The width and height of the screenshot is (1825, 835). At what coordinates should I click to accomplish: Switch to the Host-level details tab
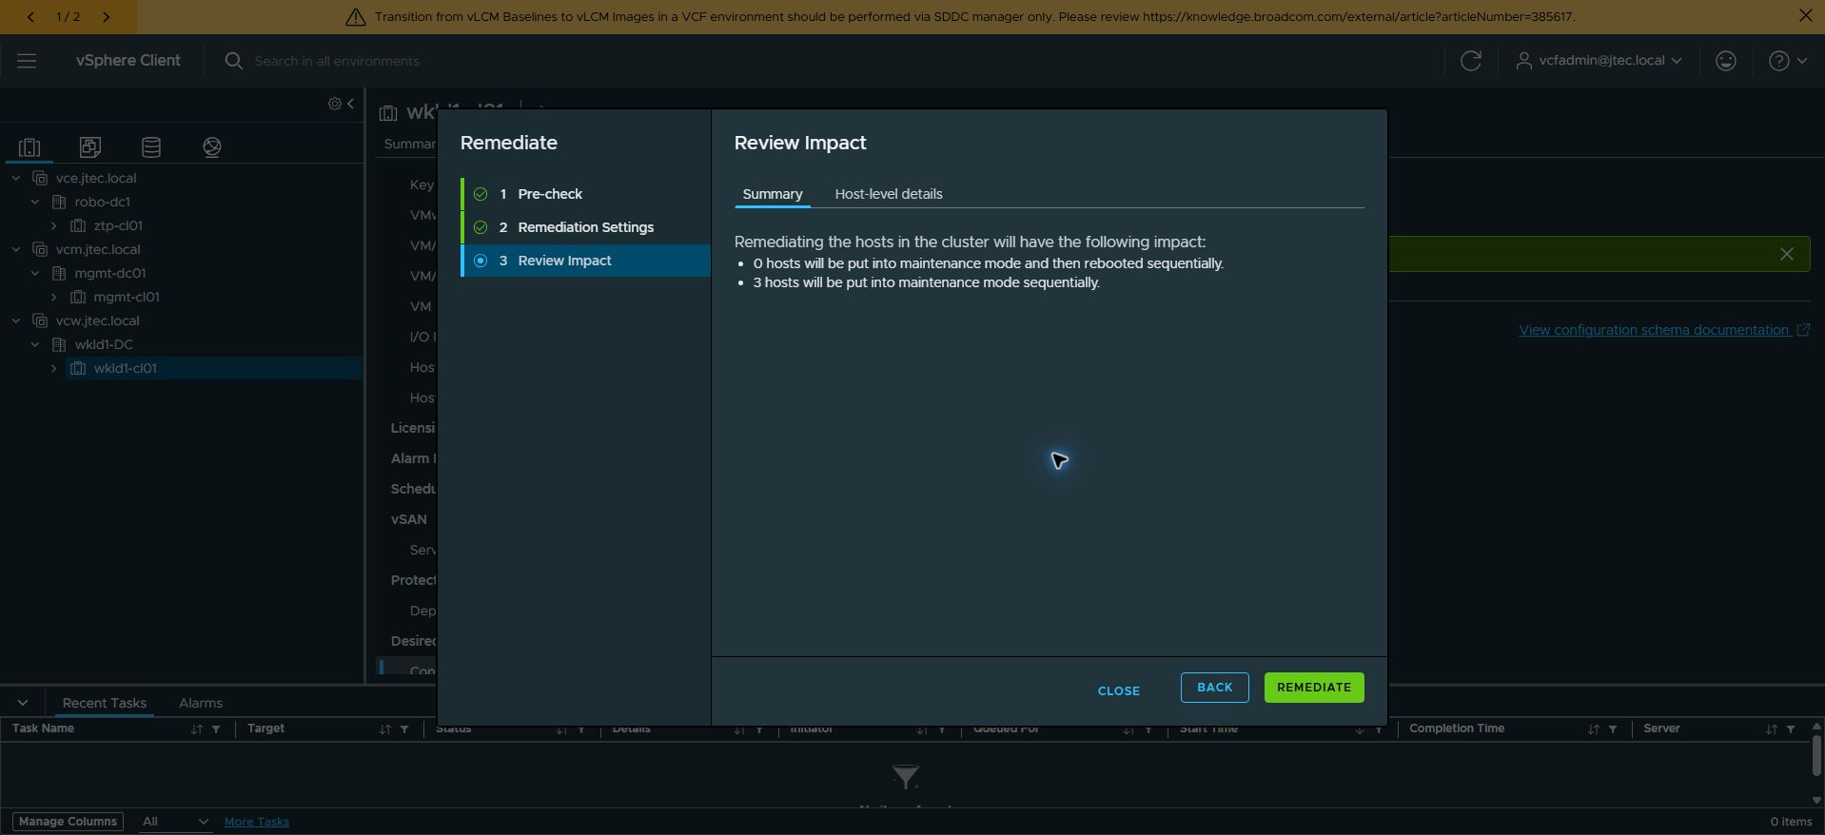[889, 194]
